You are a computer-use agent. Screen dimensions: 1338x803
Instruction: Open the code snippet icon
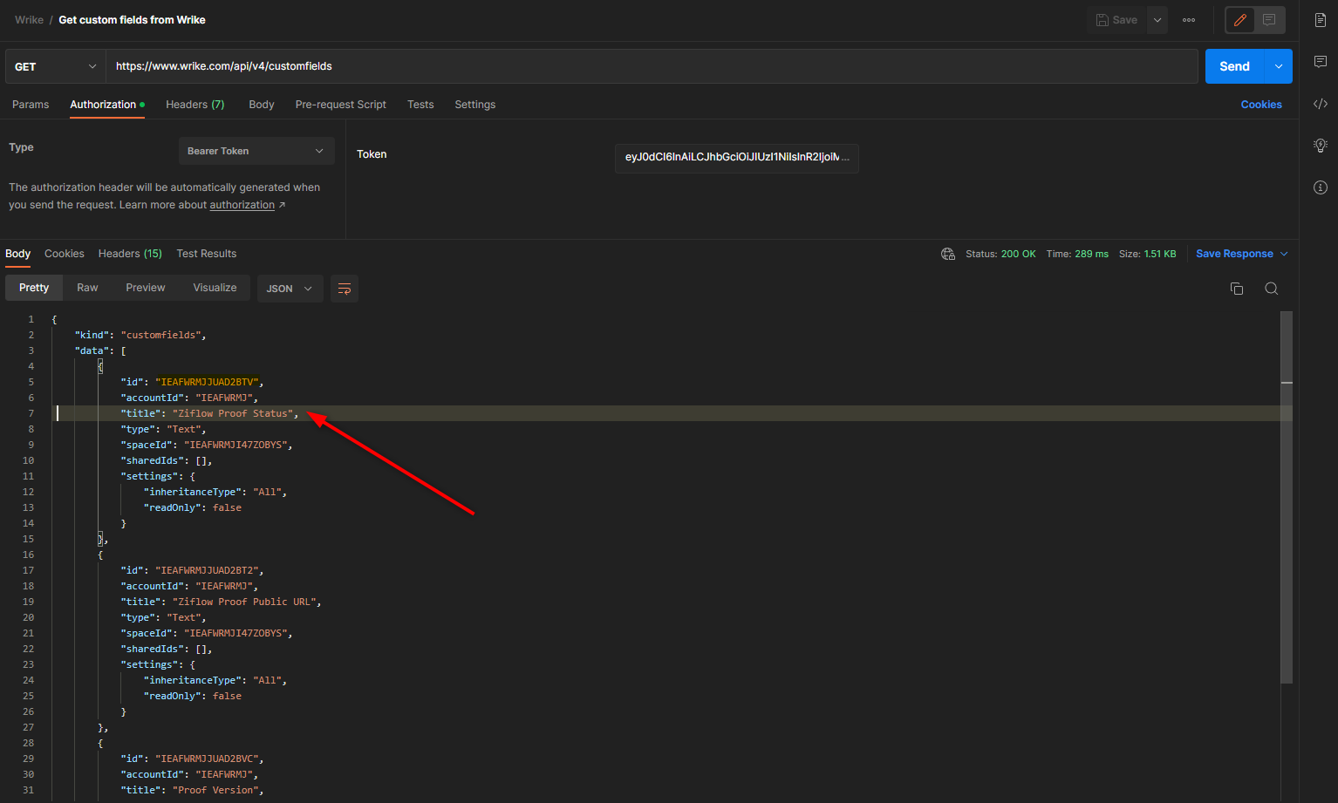pos(1321,104)
